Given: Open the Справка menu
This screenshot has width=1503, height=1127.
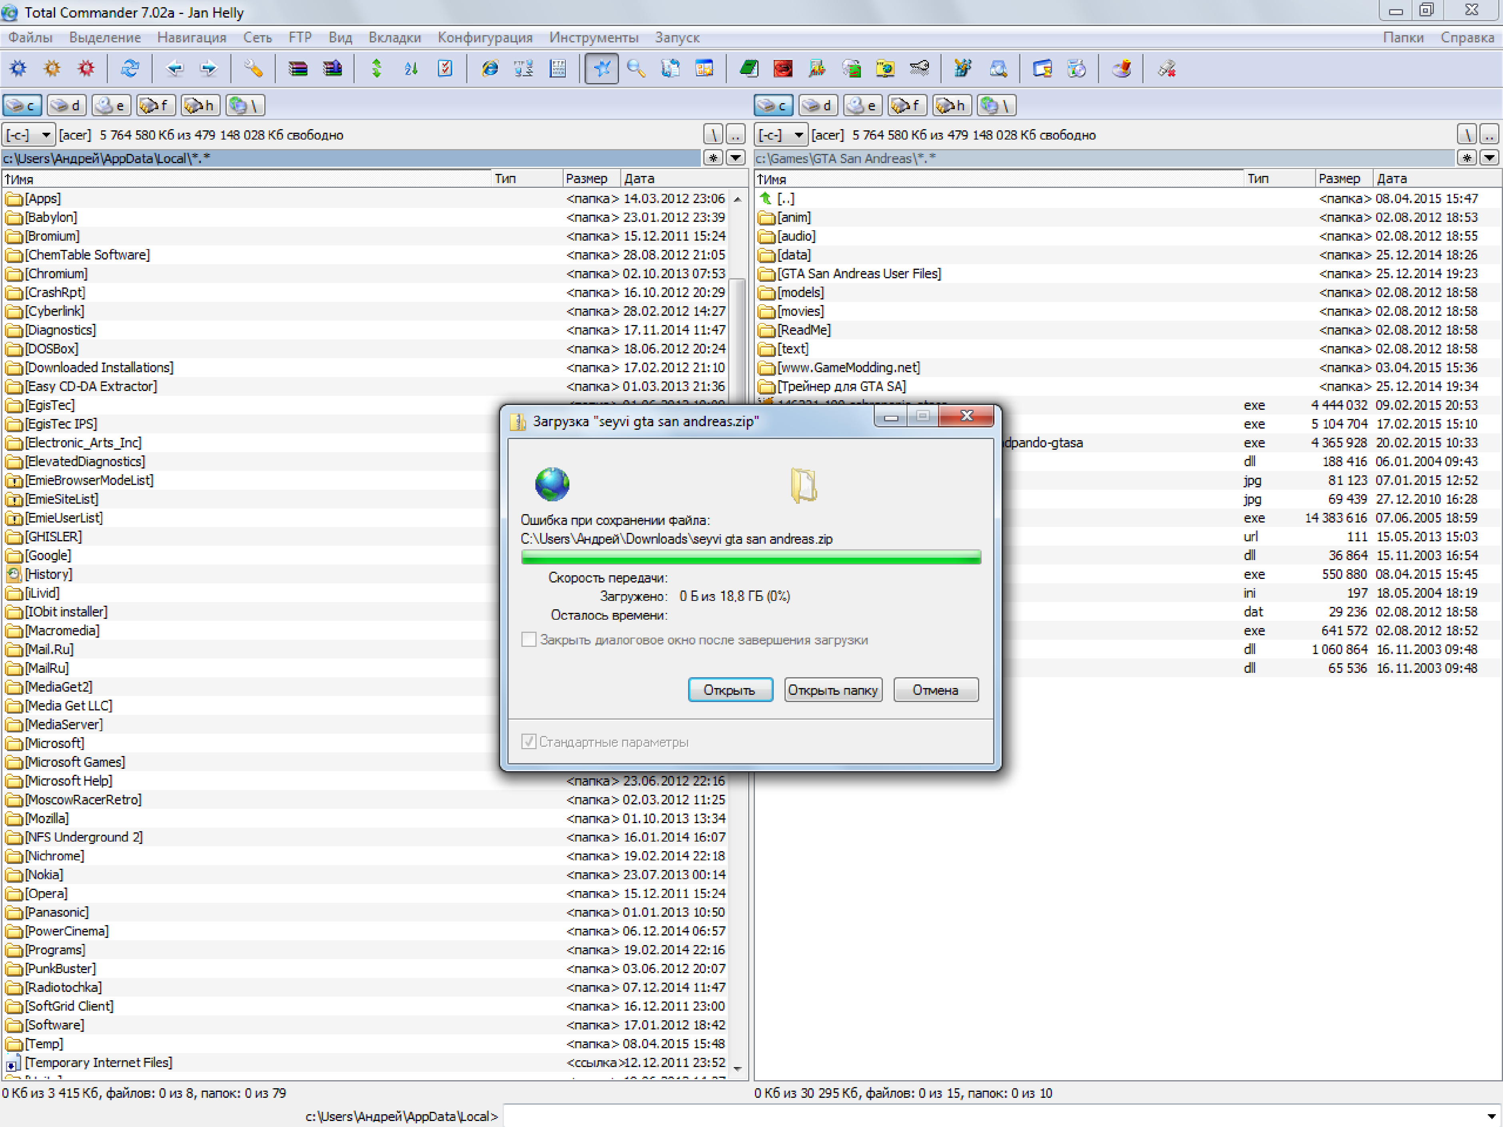Looking at the screenshot, I should point(1467,37).
